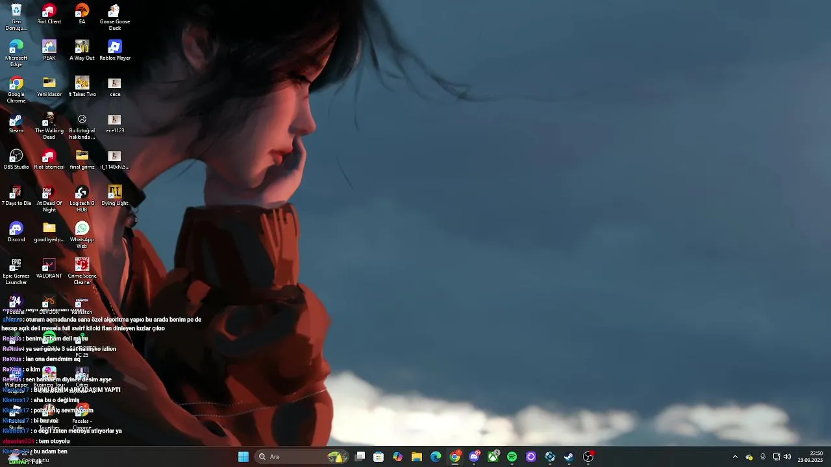Viewport: 831px width, 467px height.
Task: Select the Discord desktop shortcut
Action: (x=16, y=232)
